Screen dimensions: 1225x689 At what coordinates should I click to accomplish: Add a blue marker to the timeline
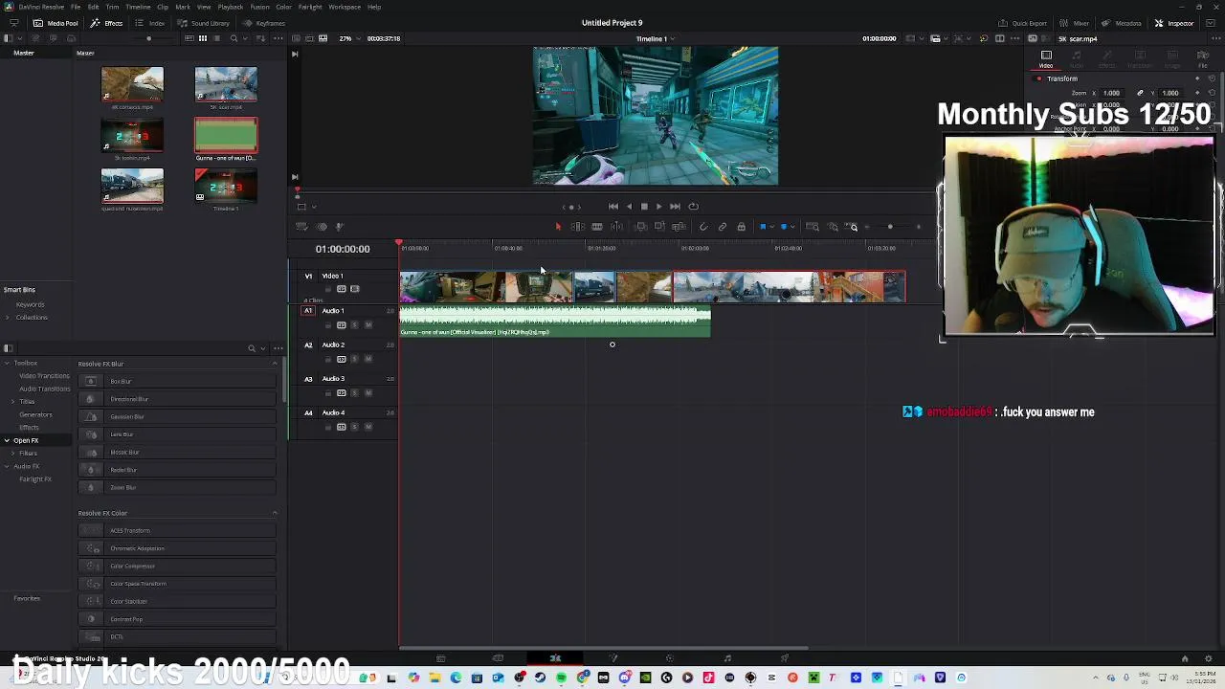click(784, 227)
